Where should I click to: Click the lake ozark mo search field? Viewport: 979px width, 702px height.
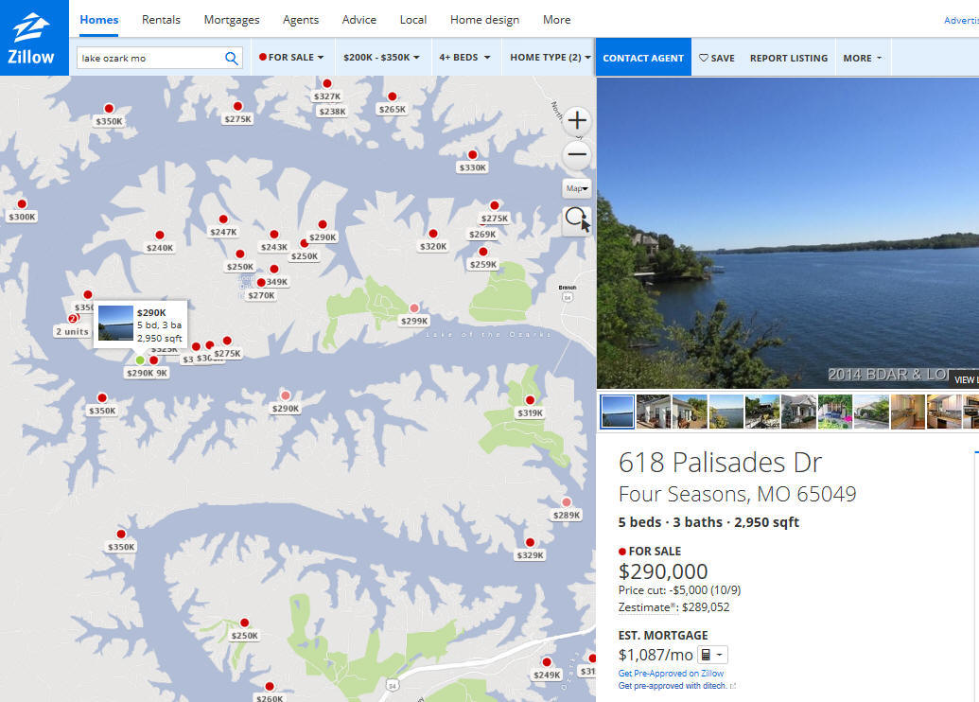[149, 58]
